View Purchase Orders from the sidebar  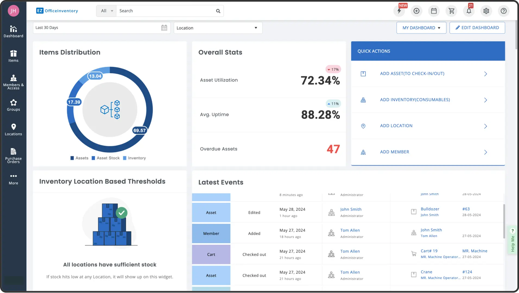(x=13, y=155)
